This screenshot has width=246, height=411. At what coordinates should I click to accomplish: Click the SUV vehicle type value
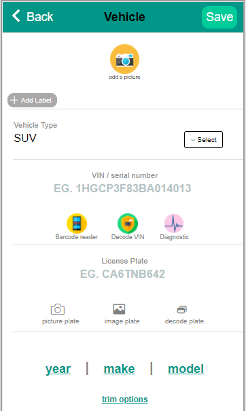pyautogui.click(x=25, y=138)
